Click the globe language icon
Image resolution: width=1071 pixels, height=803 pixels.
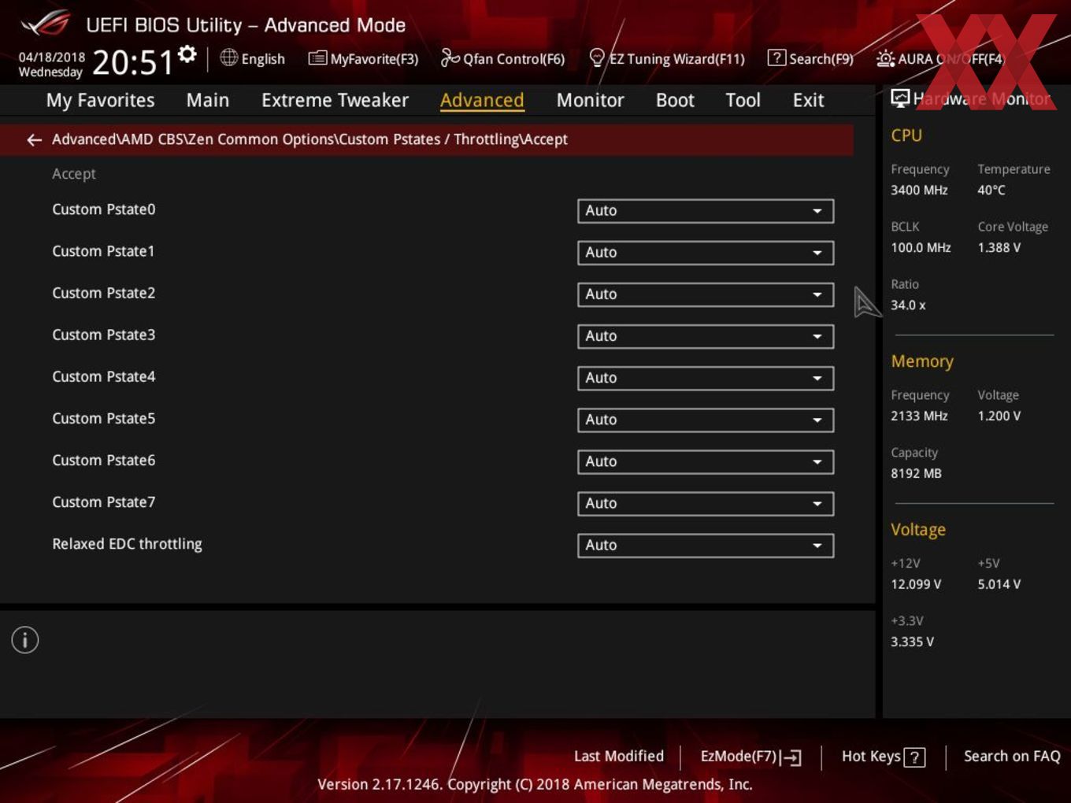[228, 57]
